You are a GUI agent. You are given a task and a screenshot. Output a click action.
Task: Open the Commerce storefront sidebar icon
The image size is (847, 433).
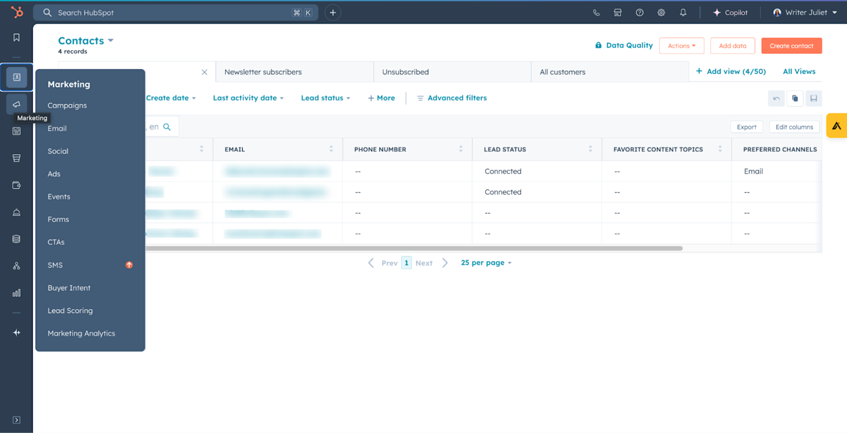coord(16,158)
